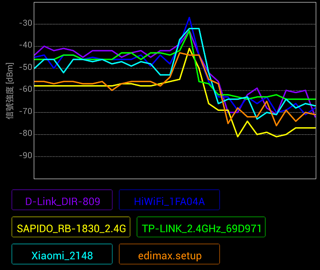Click the -50 axis label
This screenshot has height=270, width=320.
coord(26,67)
